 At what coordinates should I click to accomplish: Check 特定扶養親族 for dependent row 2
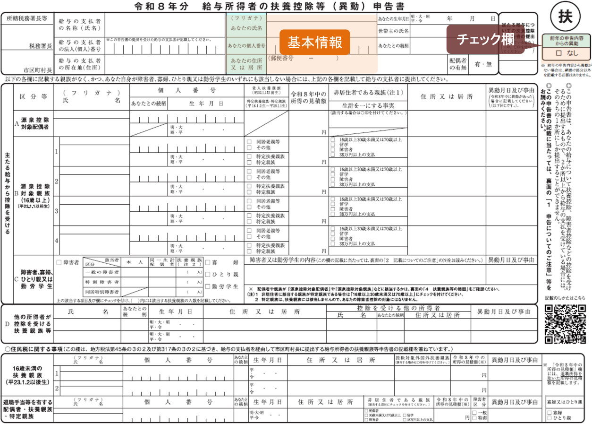click(249, 185)
